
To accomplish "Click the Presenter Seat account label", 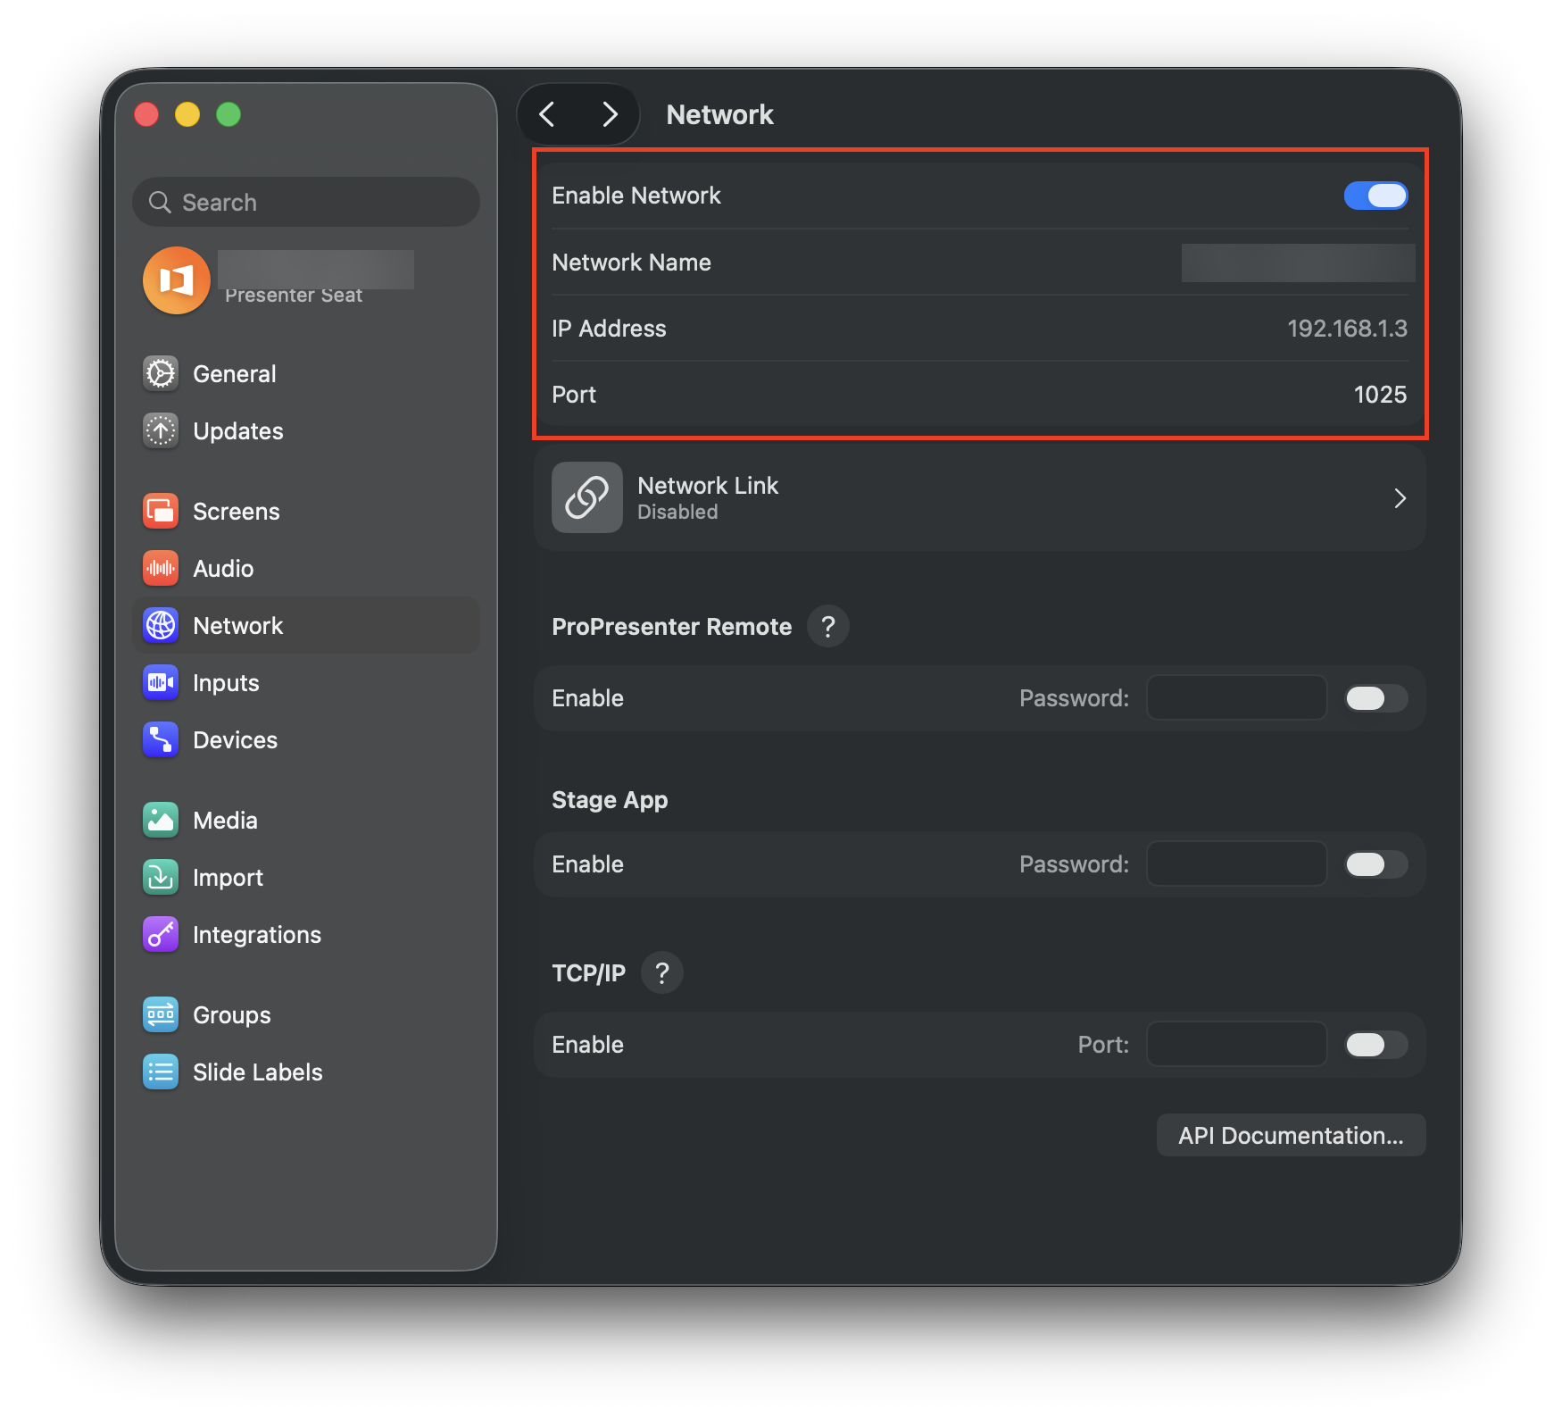I will (x=294, y=296).
